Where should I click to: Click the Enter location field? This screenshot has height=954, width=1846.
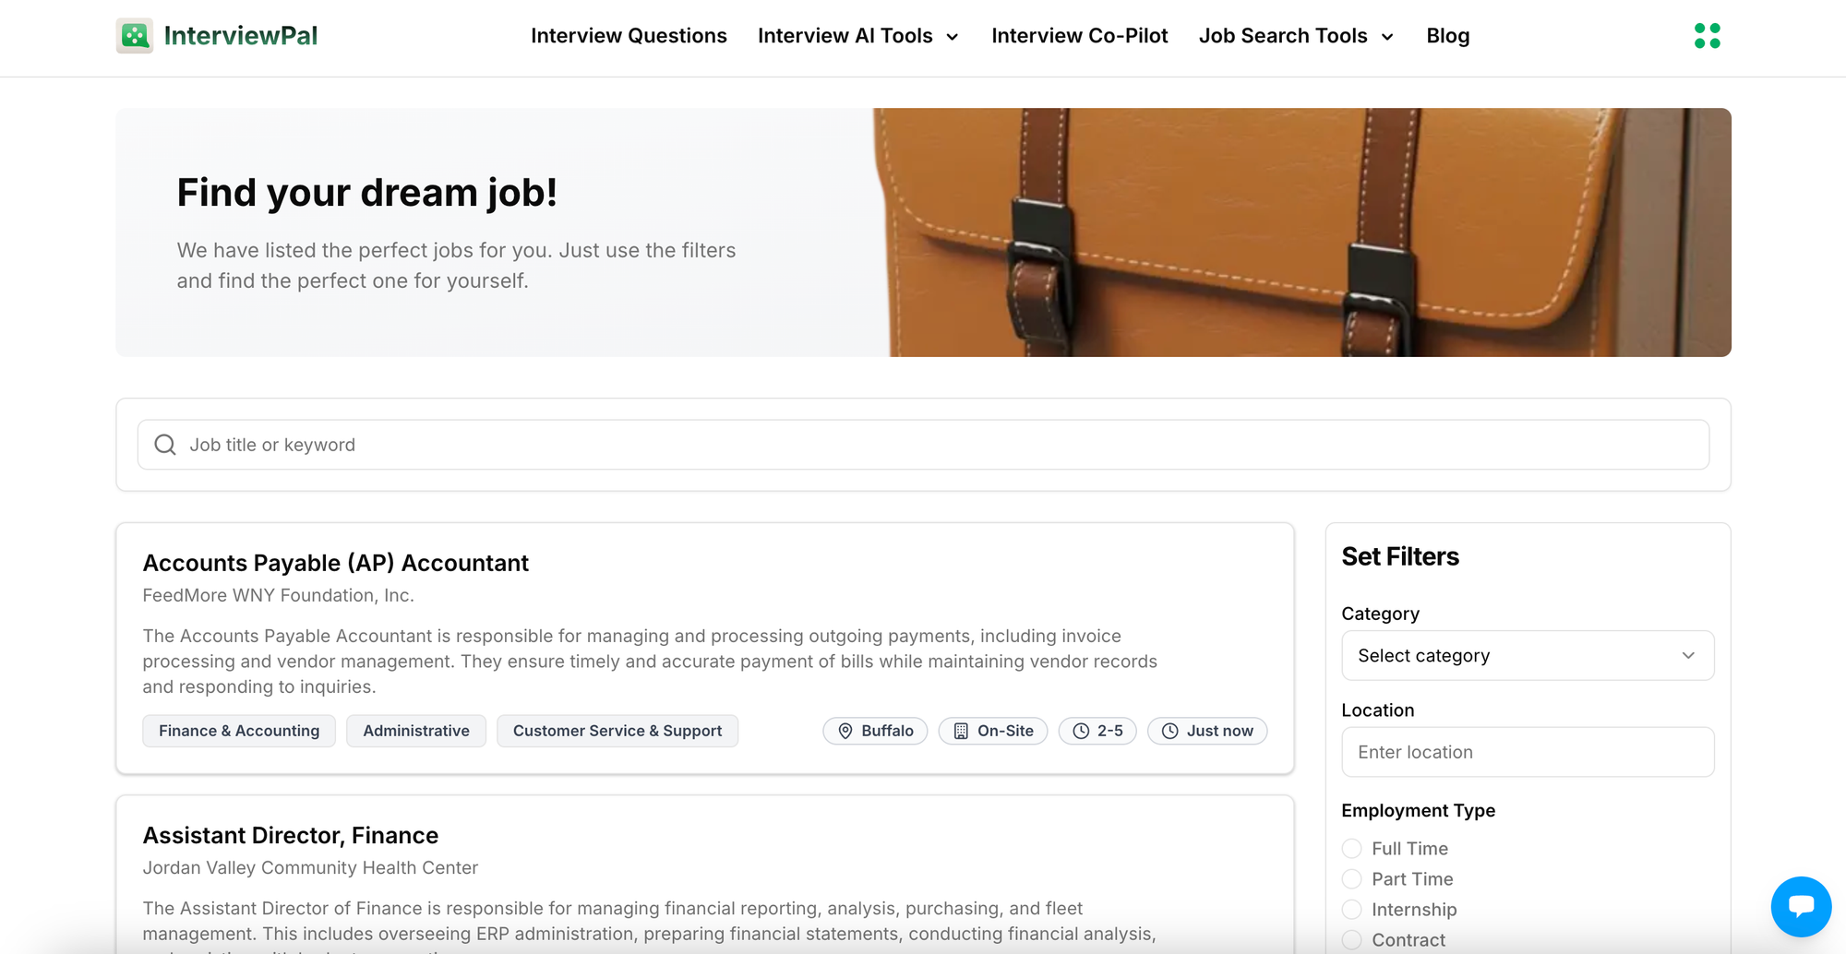click(x=1527, y=751)
